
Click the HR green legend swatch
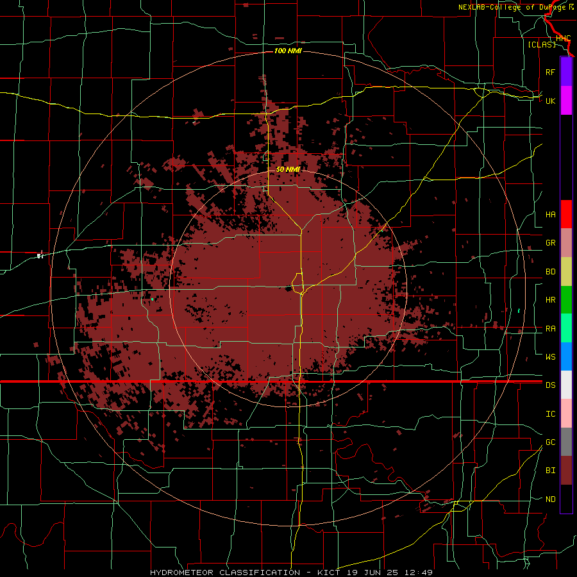click(x=566, y=300)
